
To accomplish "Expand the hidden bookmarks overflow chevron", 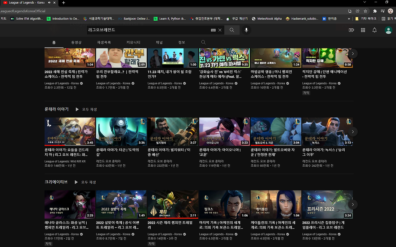I will pyautogui.click(x=349, y=19).
